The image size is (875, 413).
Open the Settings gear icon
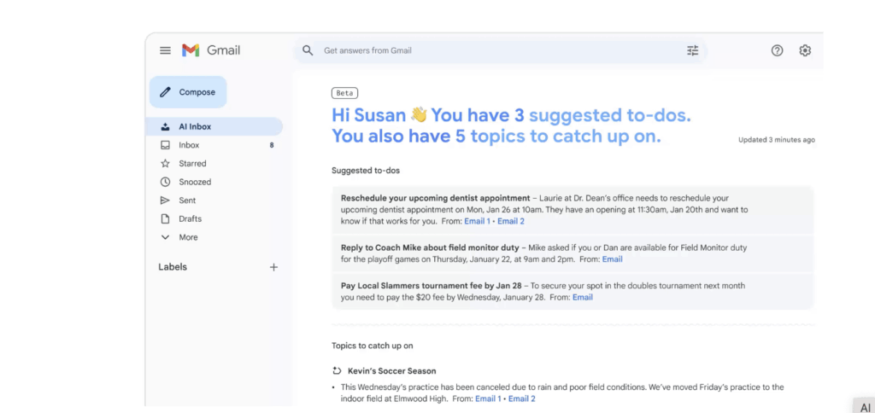coord(805,50)
